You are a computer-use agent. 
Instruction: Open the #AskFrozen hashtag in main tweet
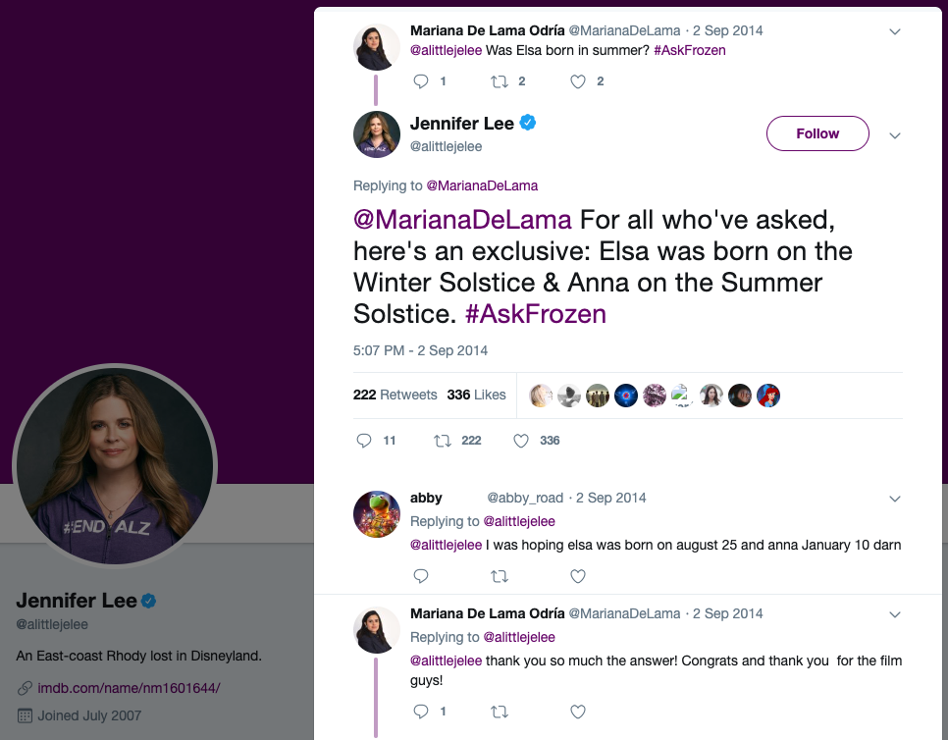536,314
